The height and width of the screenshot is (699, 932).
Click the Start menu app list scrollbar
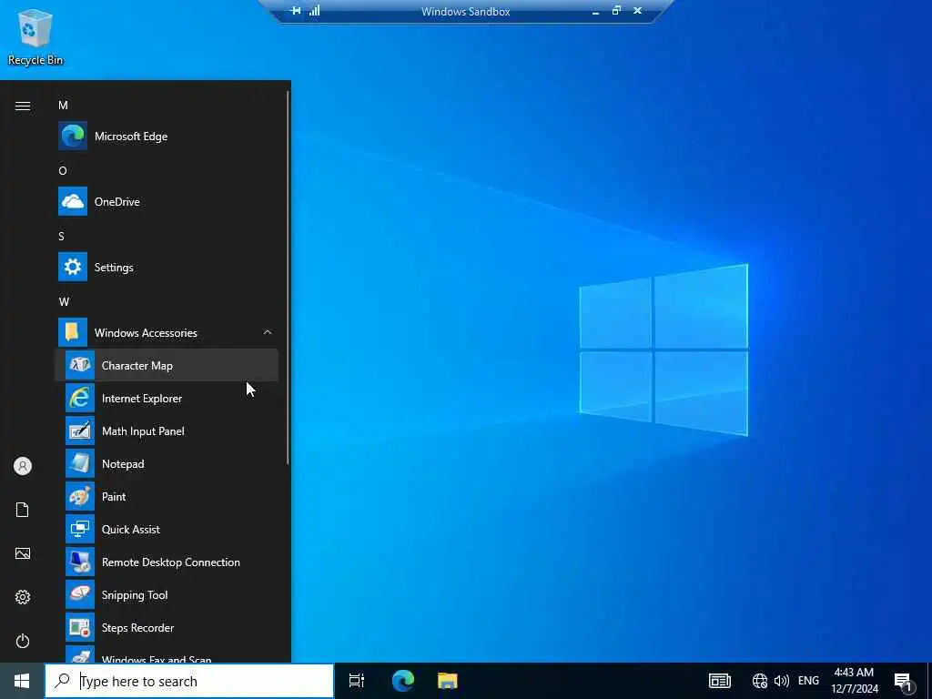click(x=289, y=277)
